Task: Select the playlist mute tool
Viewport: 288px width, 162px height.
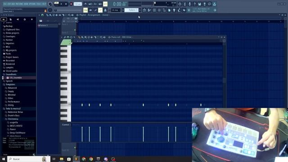Action: (57, 15)
